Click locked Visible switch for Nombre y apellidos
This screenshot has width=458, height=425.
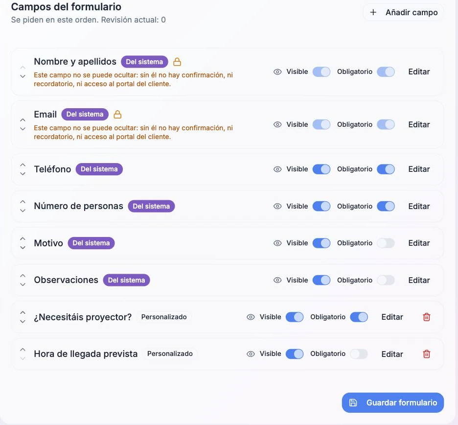coord(321,71)
